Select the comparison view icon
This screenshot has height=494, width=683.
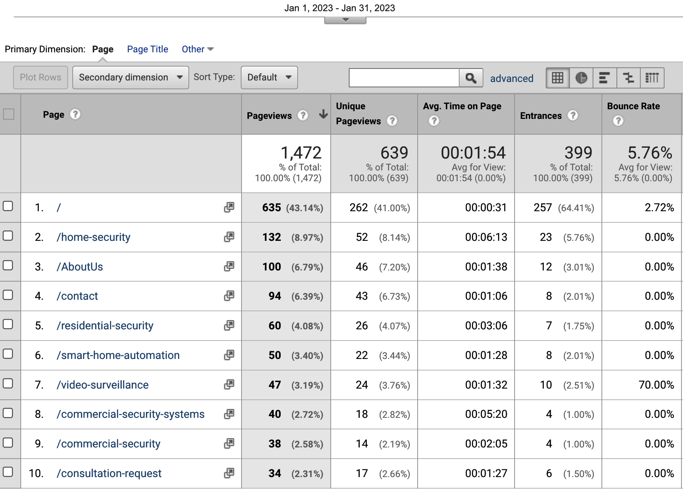point(628,78)
